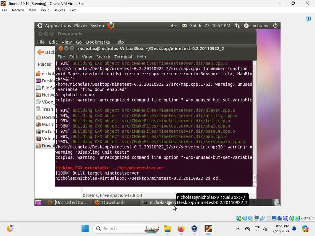This screenshot has height=236, width=315.
Task: Click the VirtualBox optical disc status icon
Action: [245, 218]
